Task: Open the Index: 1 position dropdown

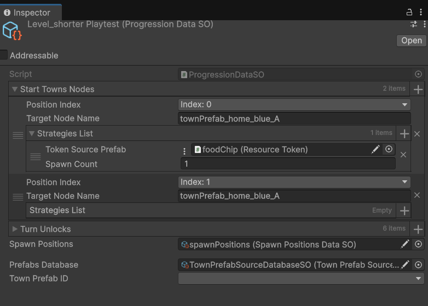Action: (x=294, y=182)
